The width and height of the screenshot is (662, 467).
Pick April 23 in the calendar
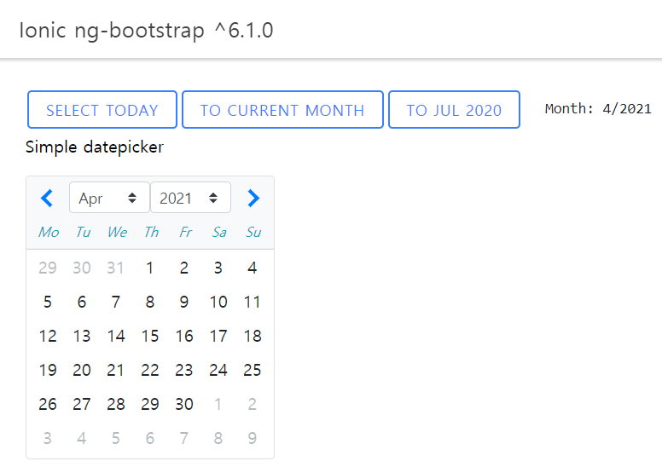click(184, 370)
